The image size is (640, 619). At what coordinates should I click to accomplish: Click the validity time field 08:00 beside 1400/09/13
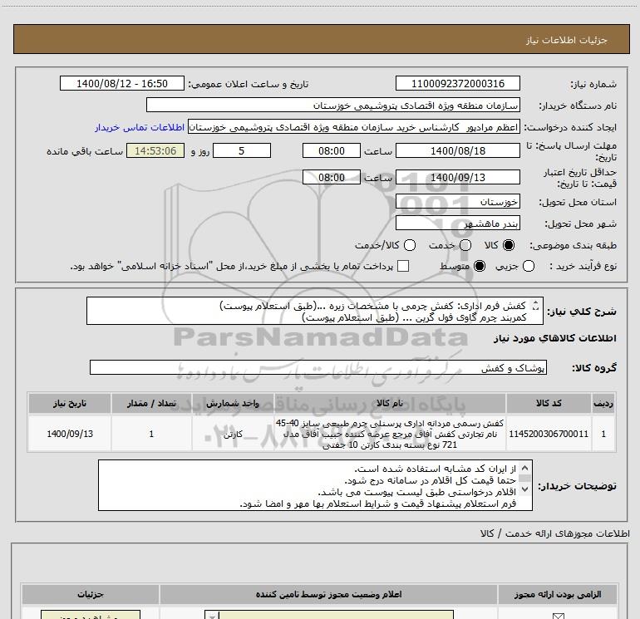tap(332, 178)
